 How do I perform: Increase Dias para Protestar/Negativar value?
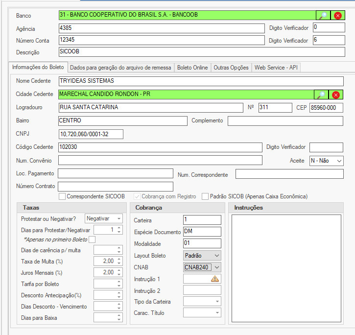(x=119, y=228)
